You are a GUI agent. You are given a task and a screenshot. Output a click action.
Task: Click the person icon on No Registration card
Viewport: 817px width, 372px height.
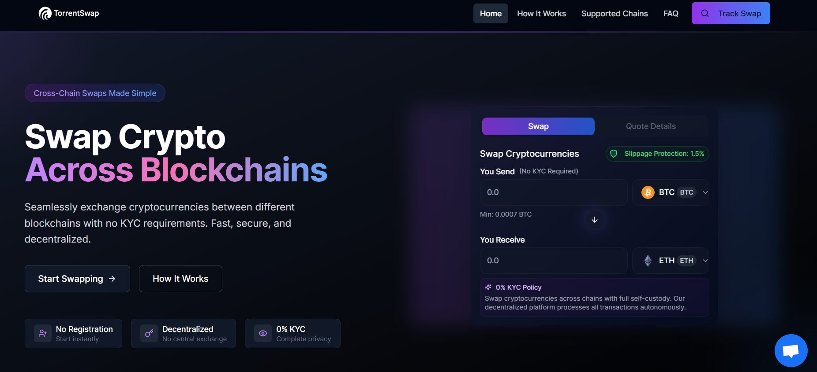click(42, 333)
